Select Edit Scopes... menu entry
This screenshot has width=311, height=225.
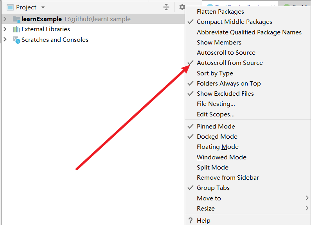point(216,114)
